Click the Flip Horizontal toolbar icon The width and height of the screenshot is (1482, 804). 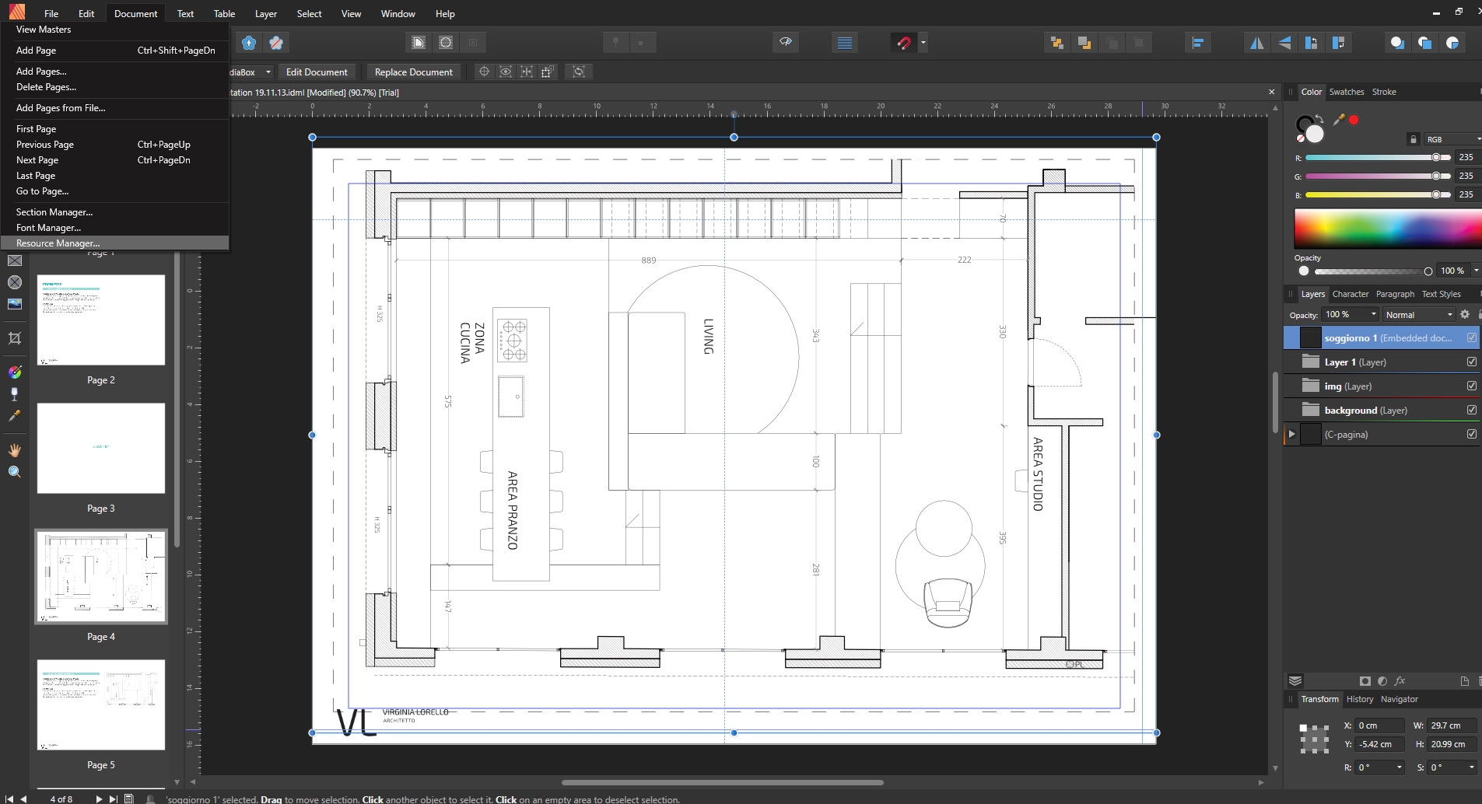(1256, 43)
